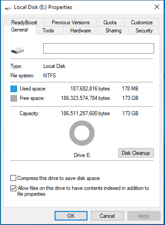Click the Apply button
This screenshot has width=165, height=225.
(144, 216)
